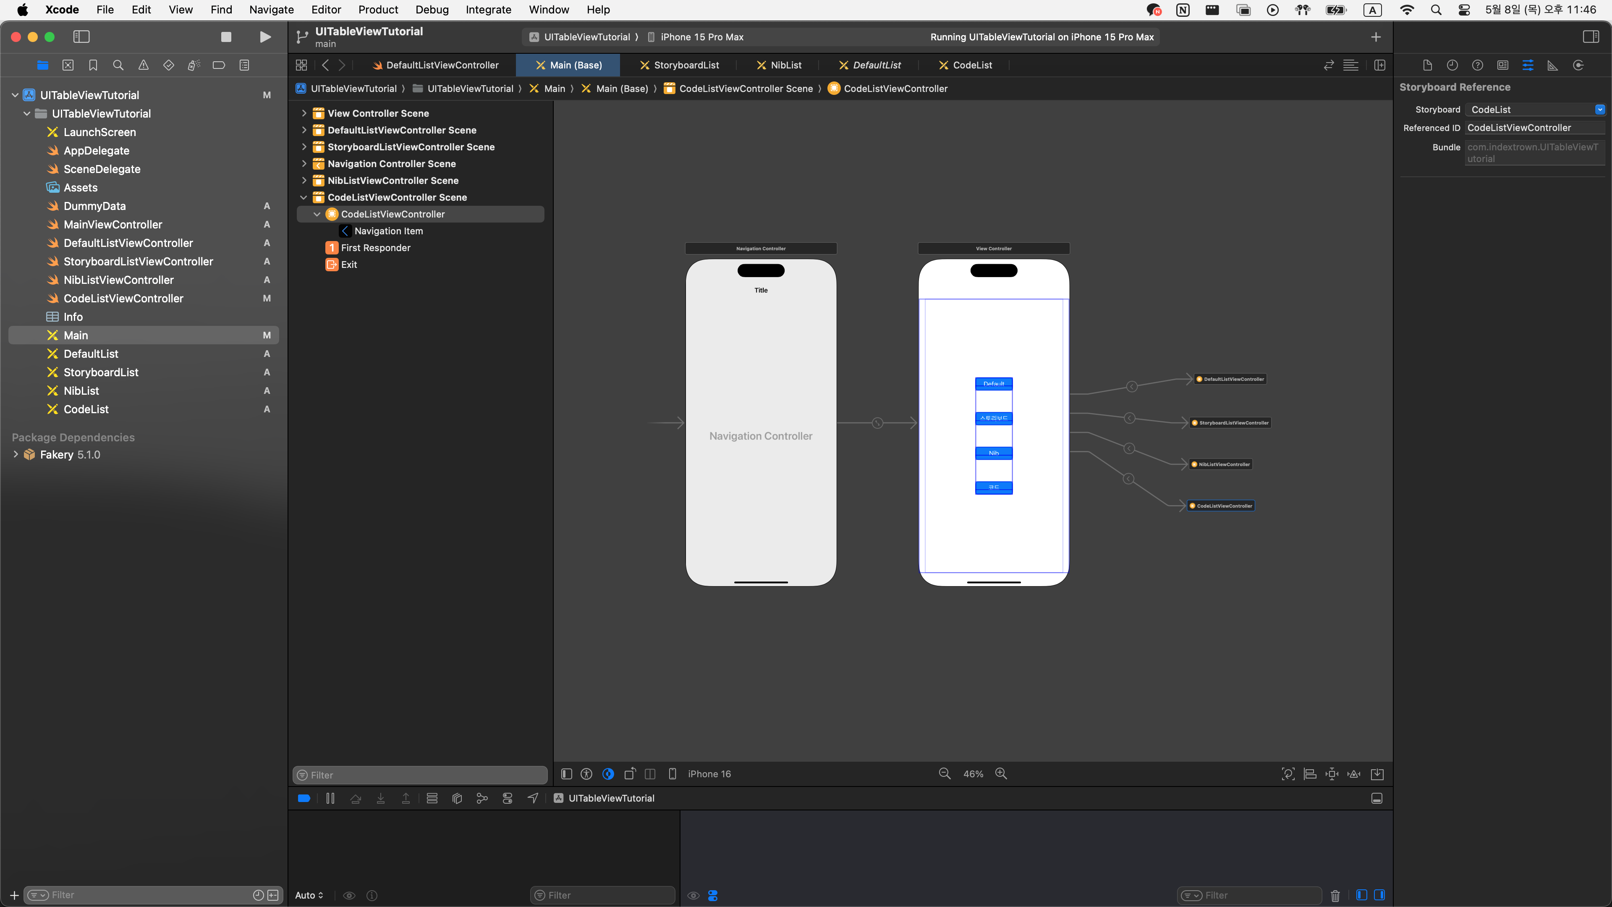
Task: Open the Report navigator
Action: [244, 65]
